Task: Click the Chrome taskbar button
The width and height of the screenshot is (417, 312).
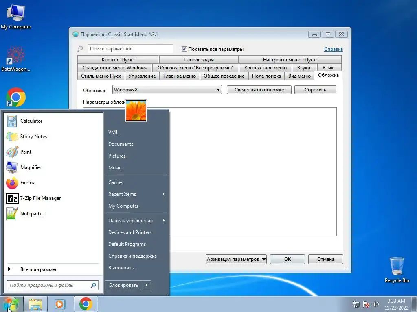Action: point(86,304)
